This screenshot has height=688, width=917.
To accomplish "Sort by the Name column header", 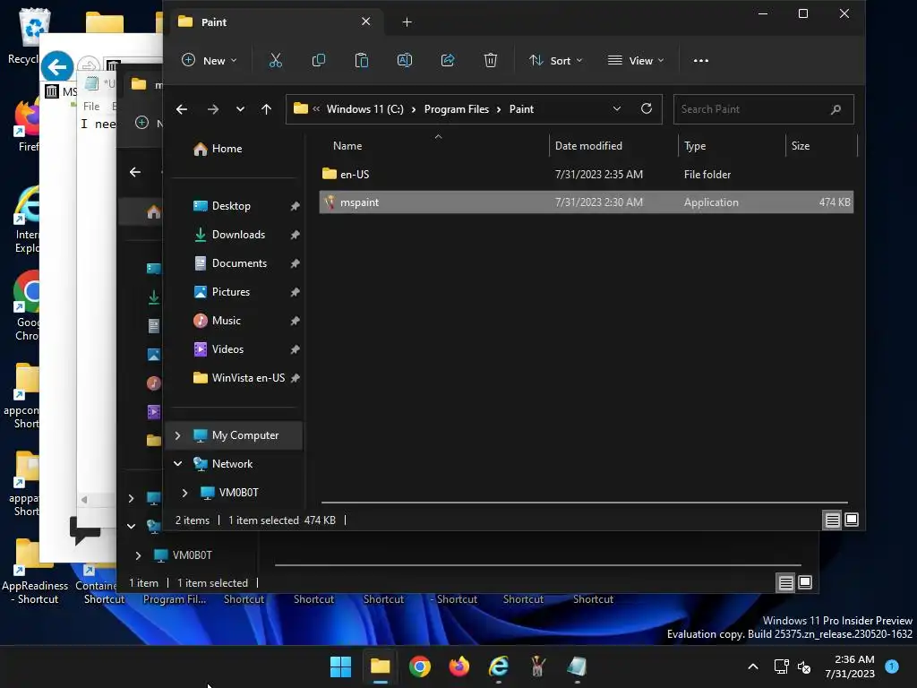I will click(x=347, y=146).
